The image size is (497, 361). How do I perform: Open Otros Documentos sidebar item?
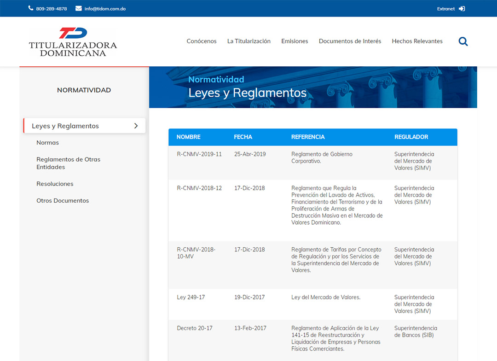pyautogui.click(x=63, y=201)
